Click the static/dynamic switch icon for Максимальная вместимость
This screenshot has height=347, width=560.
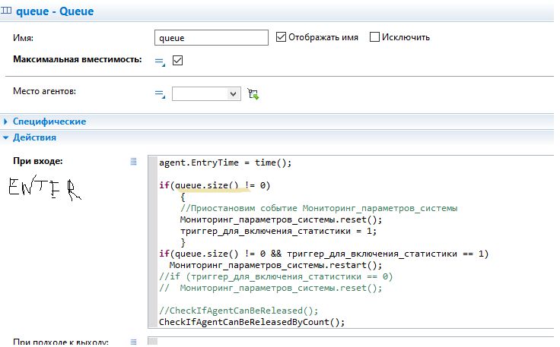point(160,62)
